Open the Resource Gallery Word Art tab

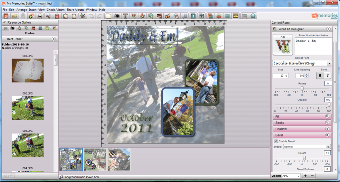(54, 28)
